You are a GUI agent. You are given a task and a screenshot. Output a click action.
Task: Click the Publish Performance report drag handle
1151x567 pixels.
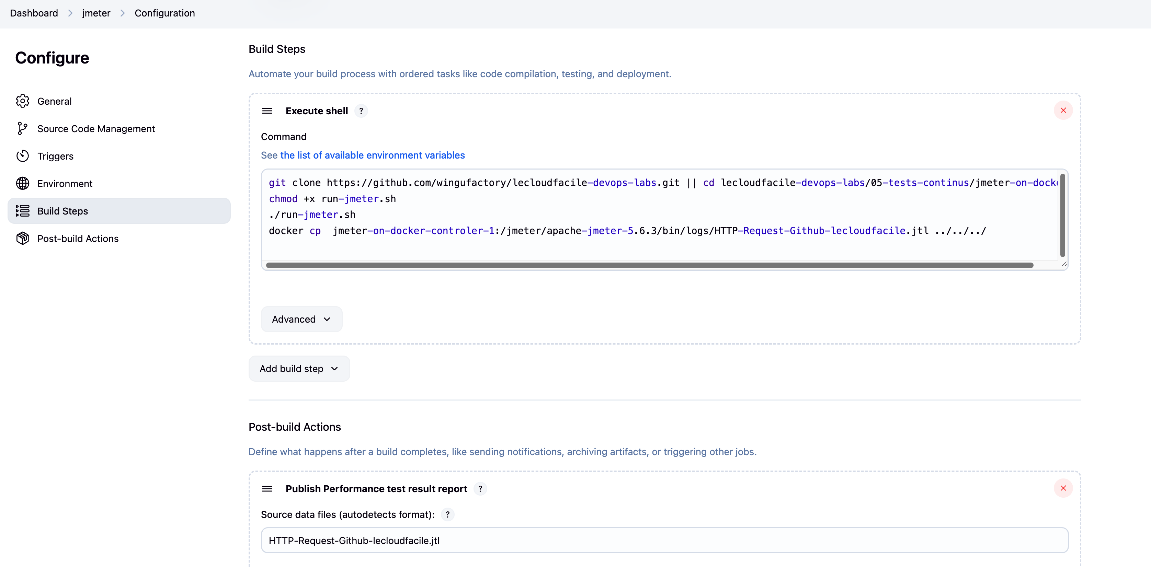[x=267, y=488]
